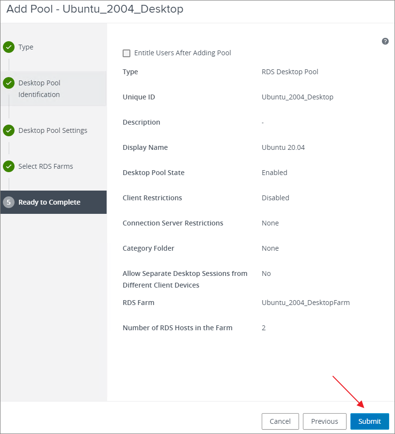Viewport: 395px width, 434px height.
Task: Click the green checkmark beside Desktop Pool Settings
Action: click(x=9, y=130)
